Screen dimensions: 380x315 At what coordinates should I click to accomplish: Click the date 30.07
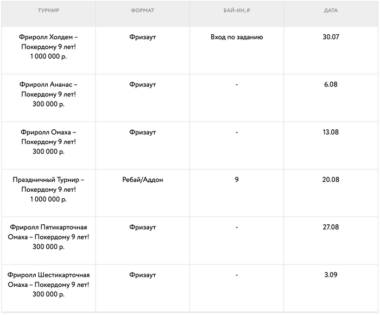pyautogui.click(x=331, y=37)
